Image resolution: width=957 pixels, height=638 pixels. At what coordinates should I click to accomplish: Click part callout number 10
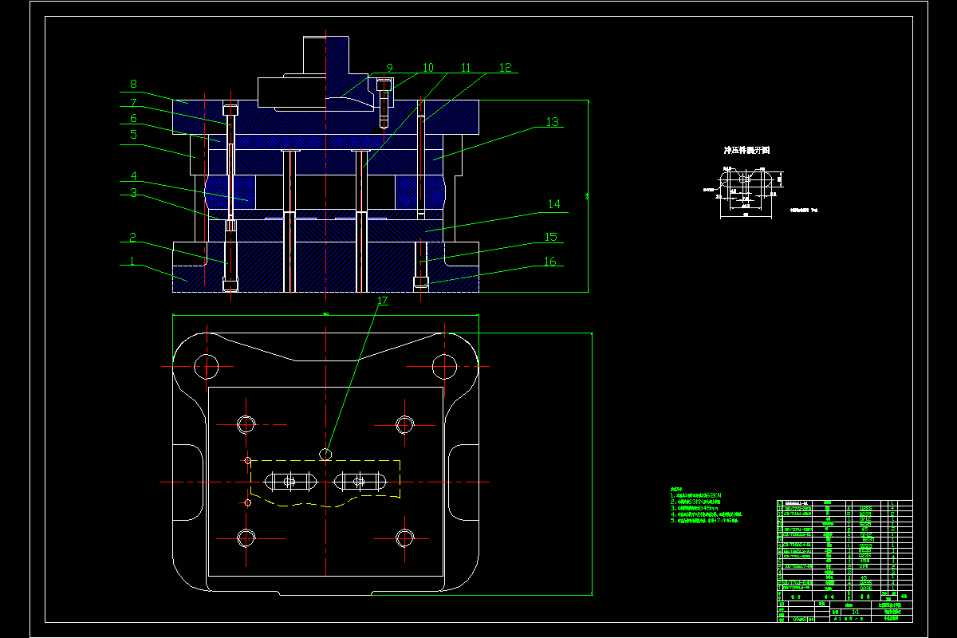coord(428,68)
